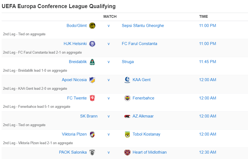Click the Apoel Nicosia crest
This screenshot has width=248, height=159.
point(92,80)
